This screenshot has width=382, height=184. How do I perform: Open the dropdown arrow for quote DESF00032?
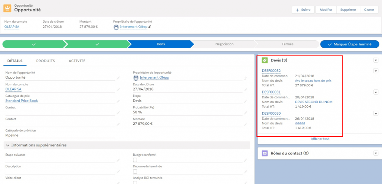tap(376, 71)
